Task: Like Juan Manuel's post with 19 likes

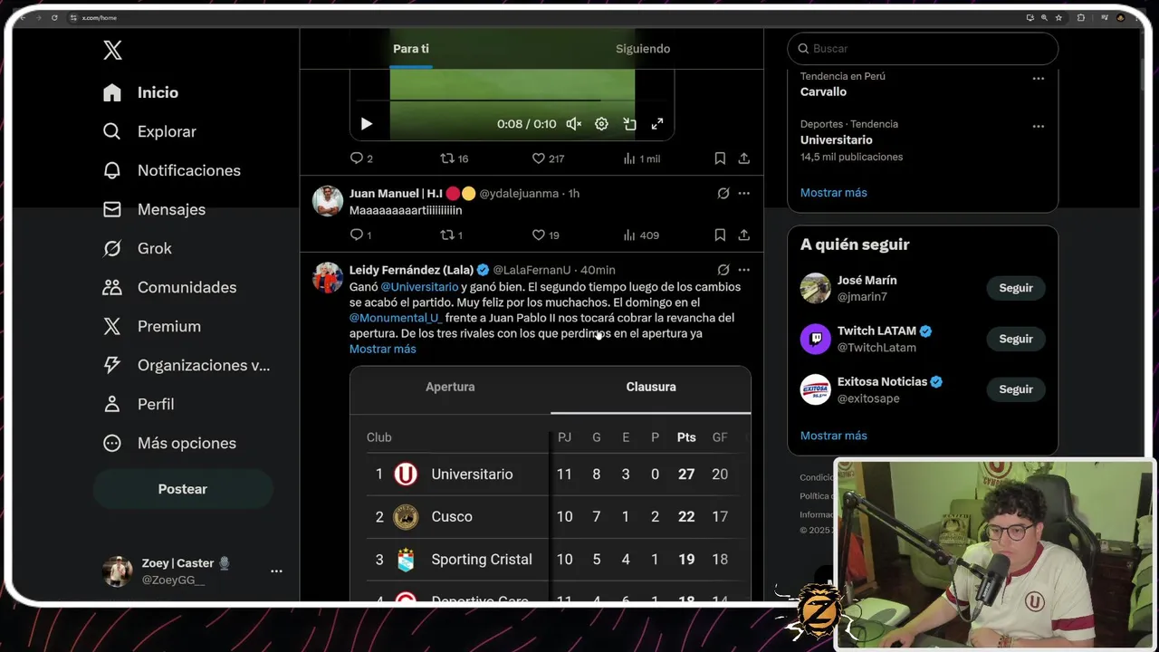Action: tap(545, 235)
